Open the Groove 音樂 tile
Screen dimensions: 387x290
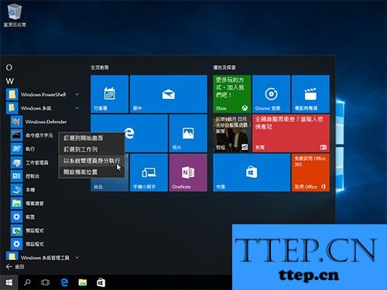tap(271, 94)
